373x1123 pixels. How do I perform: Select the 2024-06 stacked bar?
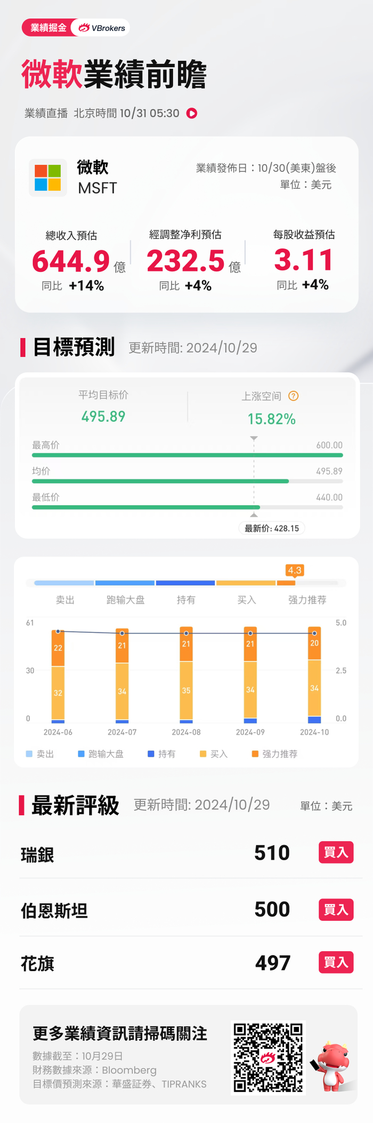pos(58,676)
